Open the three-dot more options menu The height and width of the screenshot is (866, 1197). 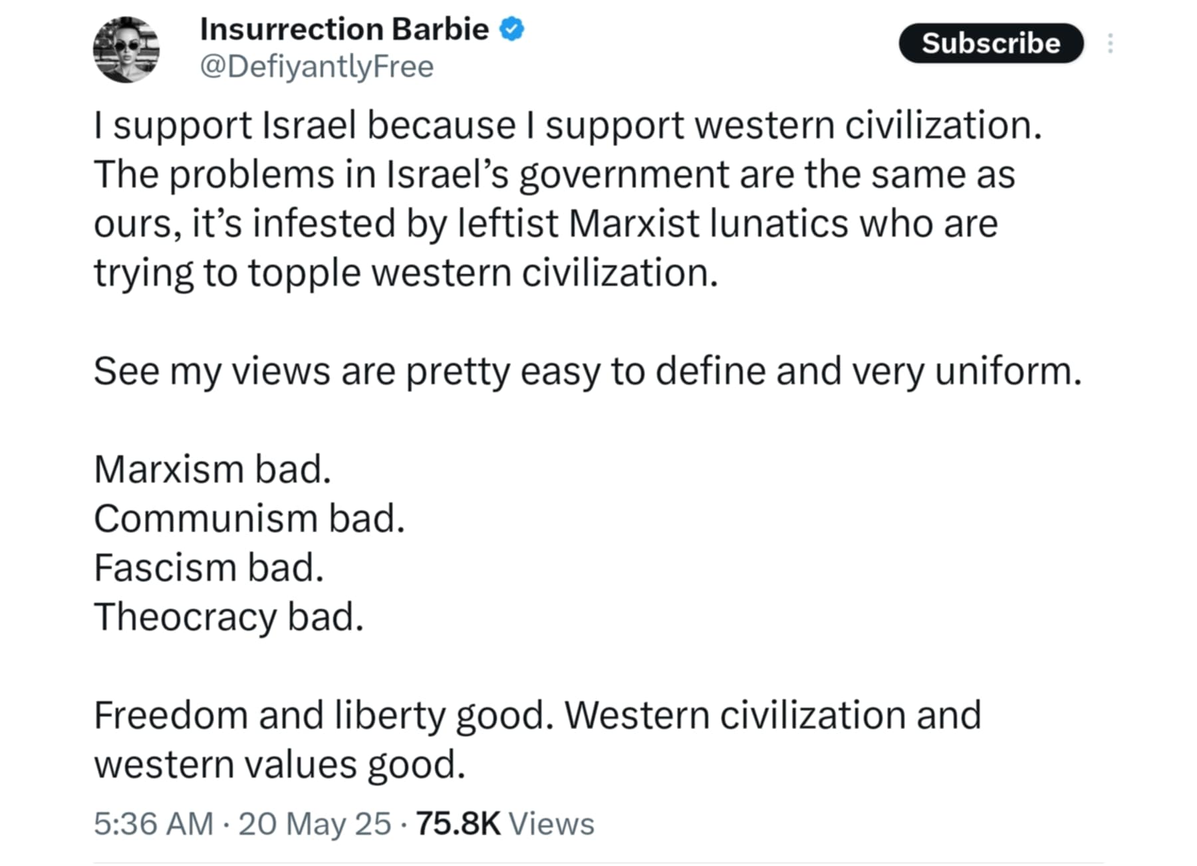1110,43
